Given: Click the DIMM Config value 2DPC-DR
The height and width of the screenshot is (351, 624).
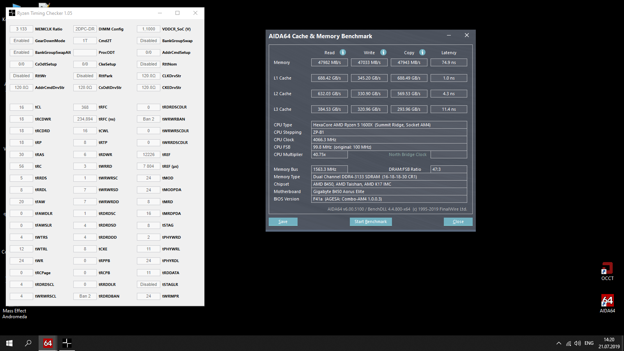Looking at the screenshot, I should click(x=85, y=29).
